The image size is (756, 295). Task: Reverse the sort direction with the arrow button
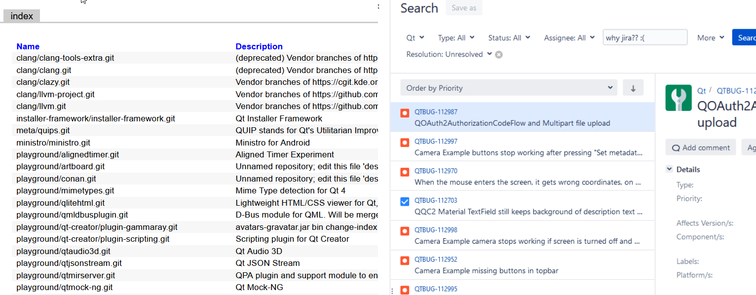(633, 88)
